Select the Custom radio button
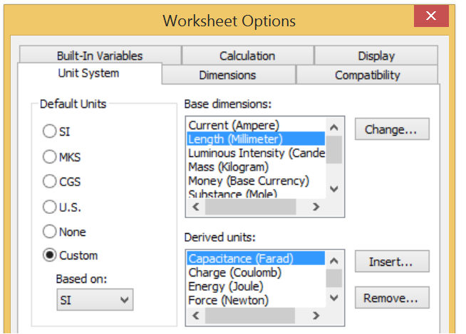466x334 pixels. 49,255
